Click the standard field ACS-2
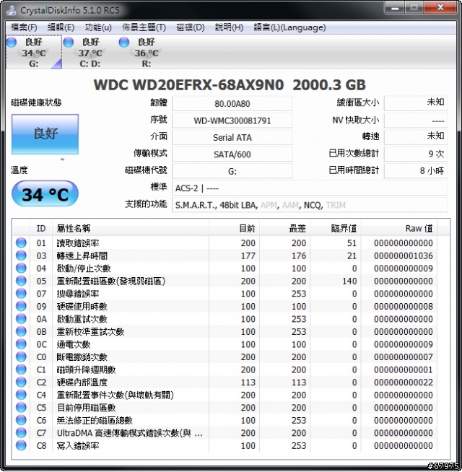Image resolution: width=462 pixels, height=472 pixels. pos(310,188)
